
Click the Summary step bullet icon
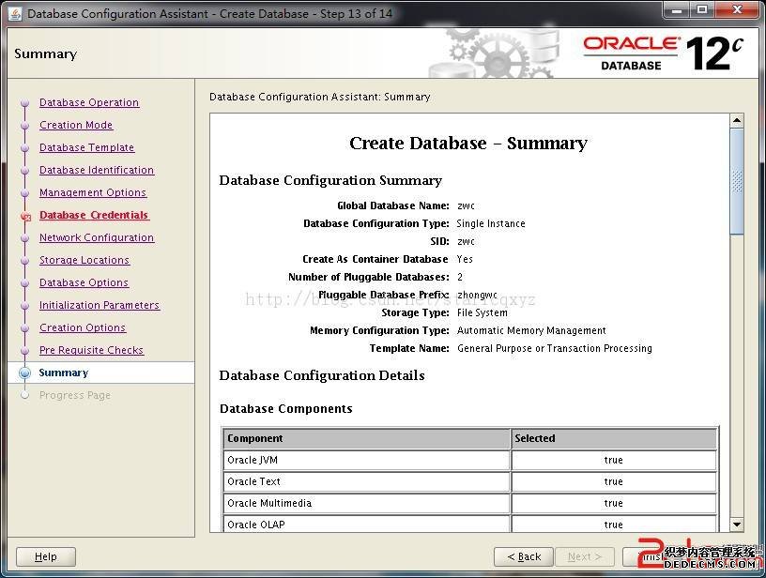(25, 373)
